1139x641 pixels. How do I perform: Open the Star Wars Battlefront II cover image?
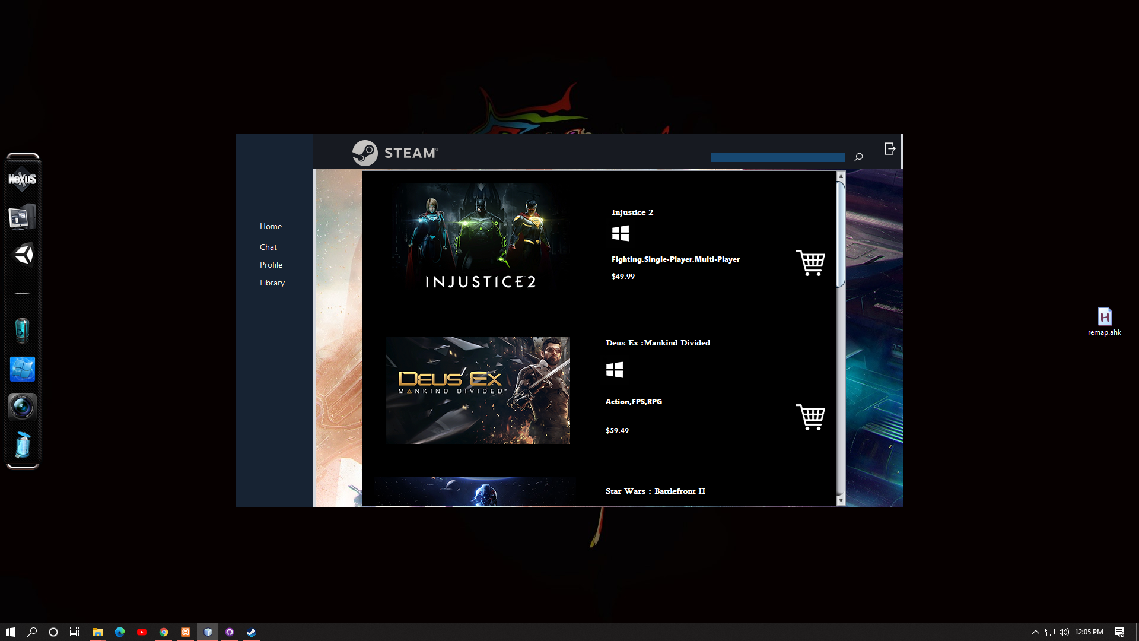[475, 491]
